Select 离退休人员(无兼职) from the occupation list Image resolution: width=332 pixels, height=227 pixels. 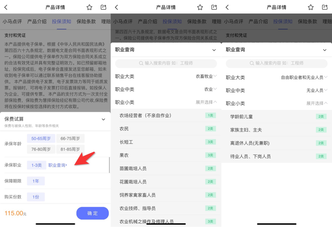250,143
